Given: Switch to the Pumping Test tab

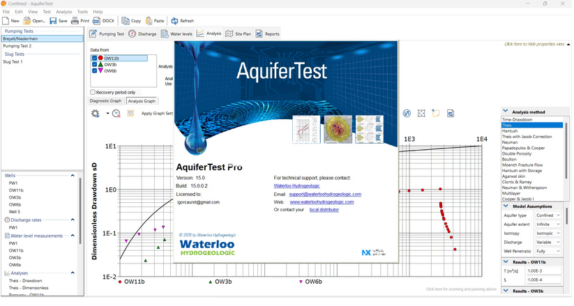Looking at the screenshot, I should click(107, 33).
